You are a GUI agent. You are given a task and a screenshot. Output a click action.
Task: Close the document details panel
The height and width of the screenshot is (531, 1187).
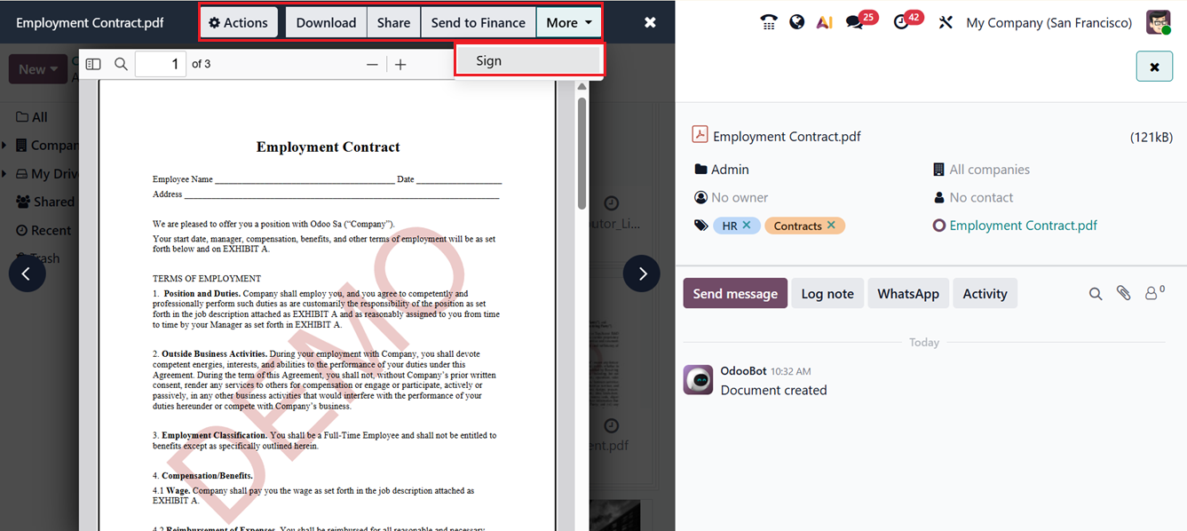tap(1154, 67)
